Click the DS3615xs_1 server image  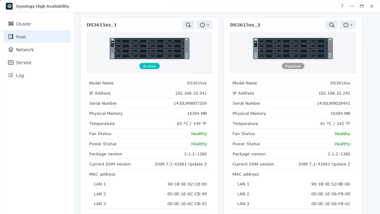point(150,49)
